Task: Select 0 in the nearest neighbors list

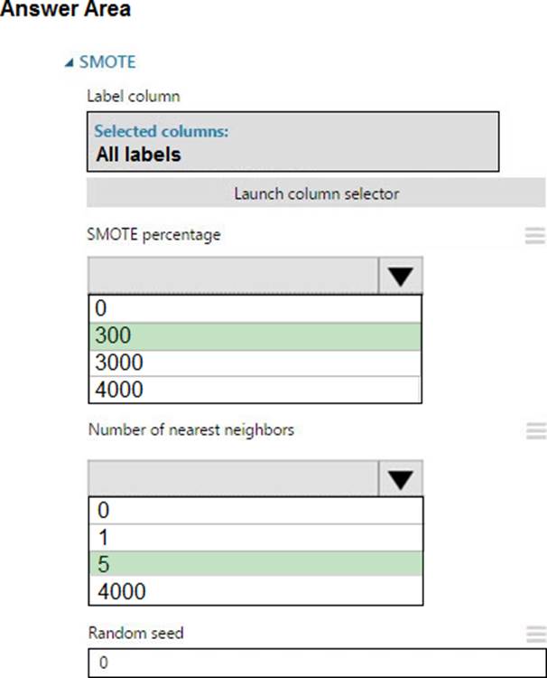Action: [x=255, y=510]
